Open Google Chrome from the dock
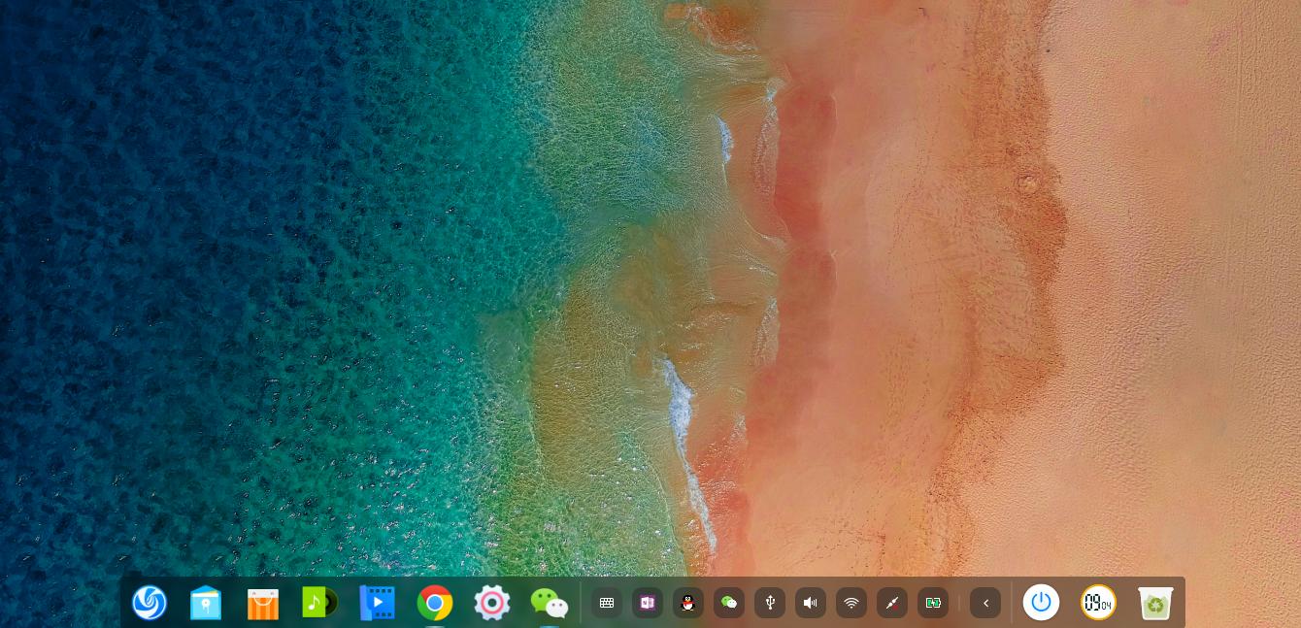Screen dimensions: 1301x628 coord(435,603)
